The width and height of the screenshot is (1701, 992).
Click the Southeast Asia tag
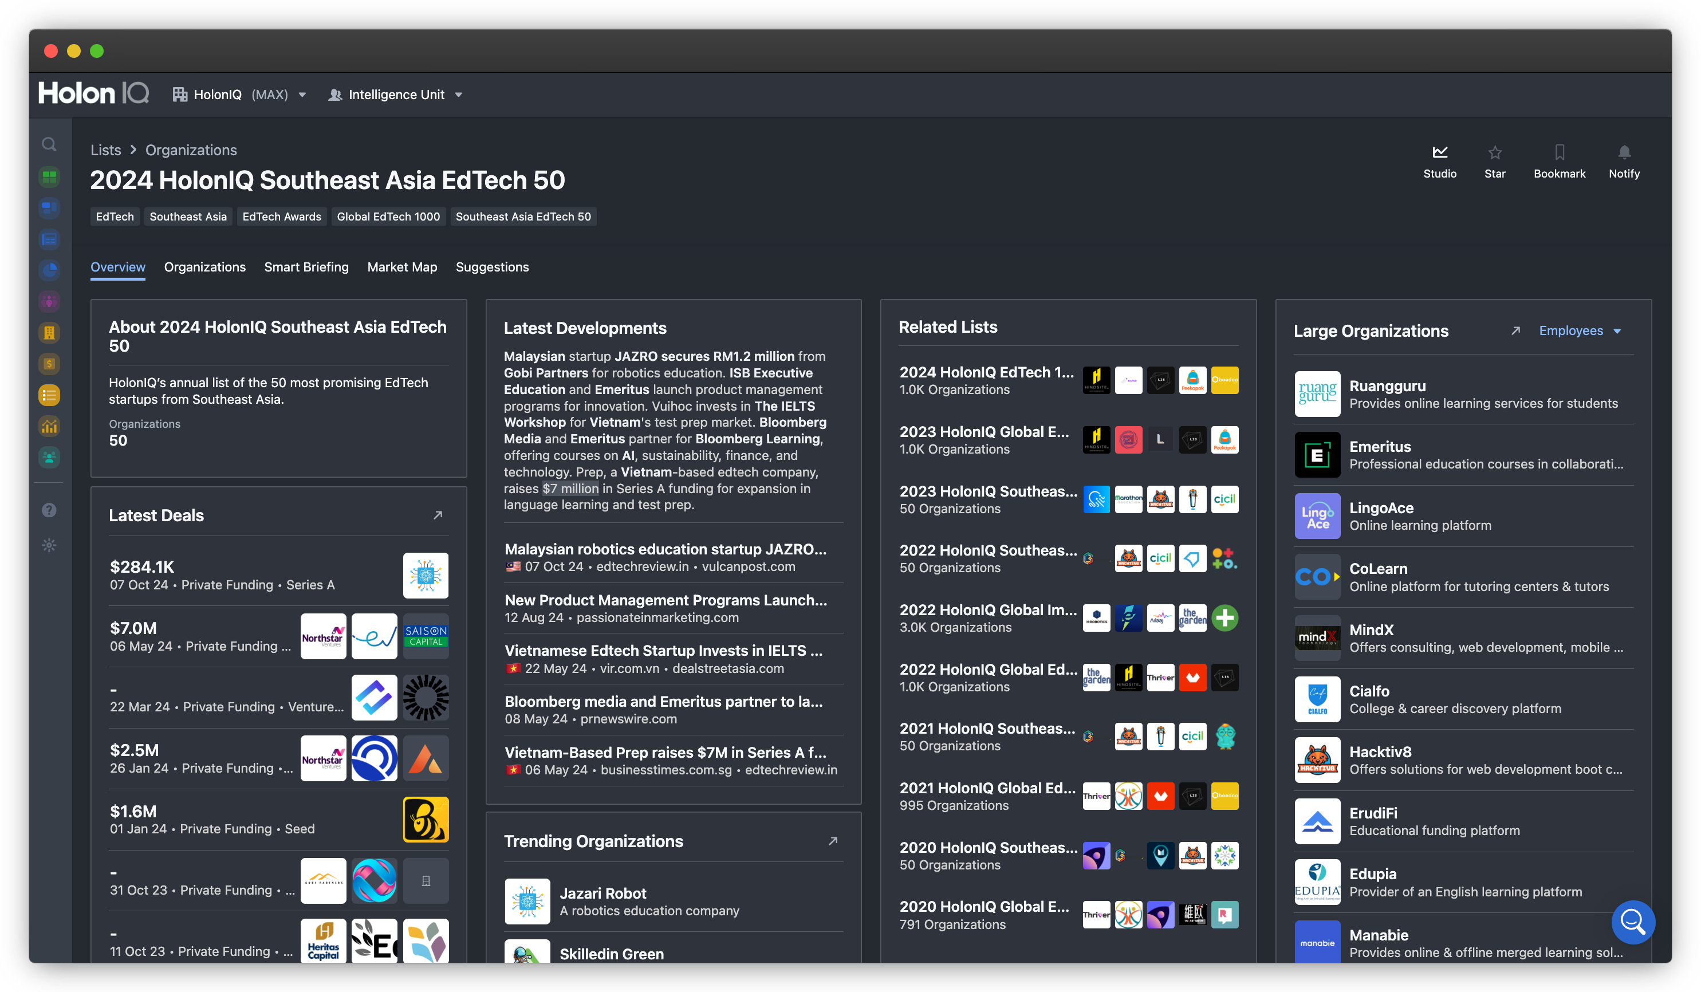(188, 216)
